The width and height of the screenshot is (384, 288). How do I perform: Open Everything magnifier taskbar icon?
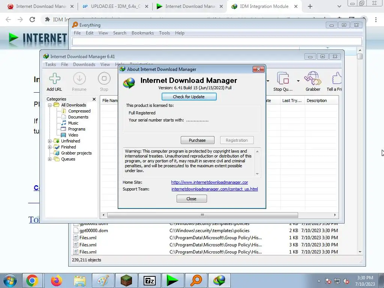point(196,280)
